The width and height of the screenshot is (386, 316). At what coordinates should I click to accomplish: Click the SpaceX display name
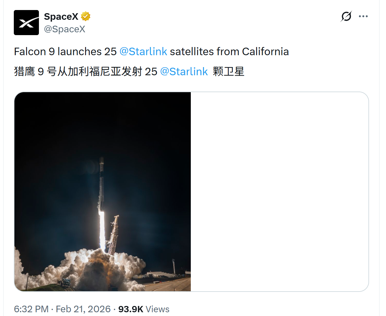[61, 16]
